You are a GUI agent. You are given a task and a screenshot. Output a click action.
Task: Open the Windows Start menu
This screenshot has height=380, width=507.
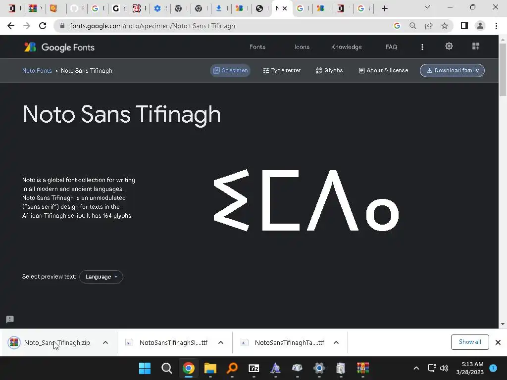tap(145, 368)
